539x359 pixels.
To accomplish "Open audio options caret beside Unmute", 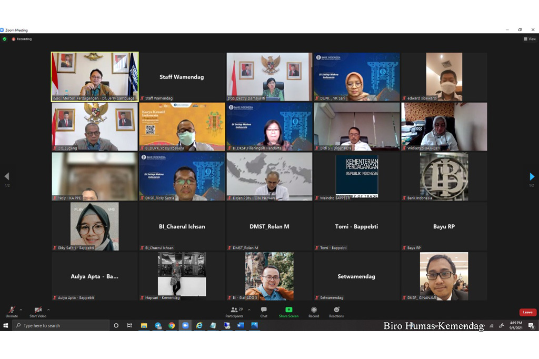I will pos(21,310).
